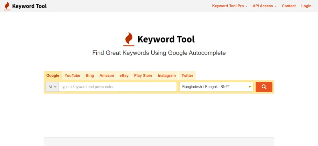Open Keyword Tool Pro menu
Screen dimensions: 318x146
230,6
